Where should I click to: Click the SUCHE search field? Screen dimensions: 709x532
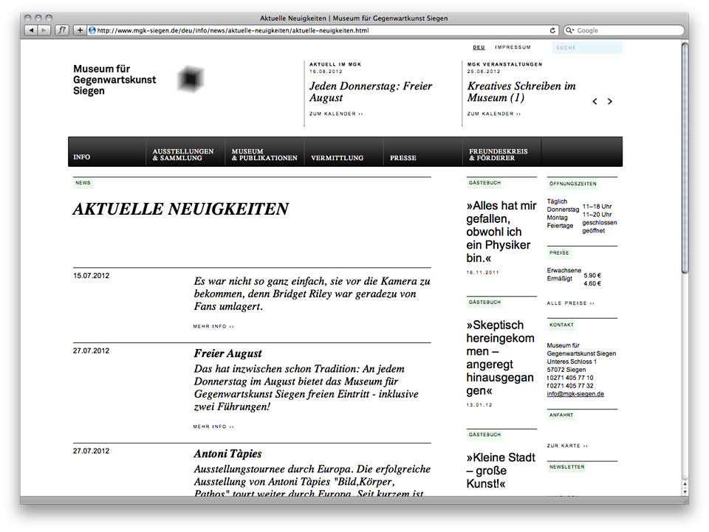click(587, 47)
